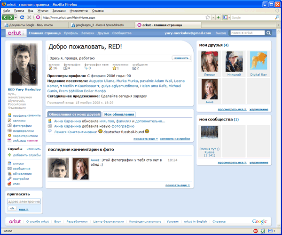The image size is (282, 235).
Task: Open friend Ленася's photo thumbnail
Action: [210, 61]
